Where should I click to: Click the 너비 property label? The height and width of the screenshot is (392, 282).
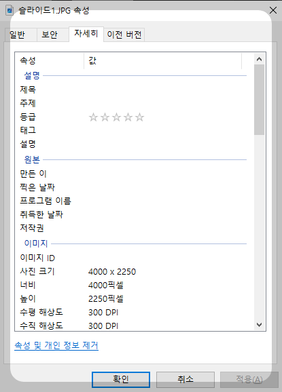point(28,286)
